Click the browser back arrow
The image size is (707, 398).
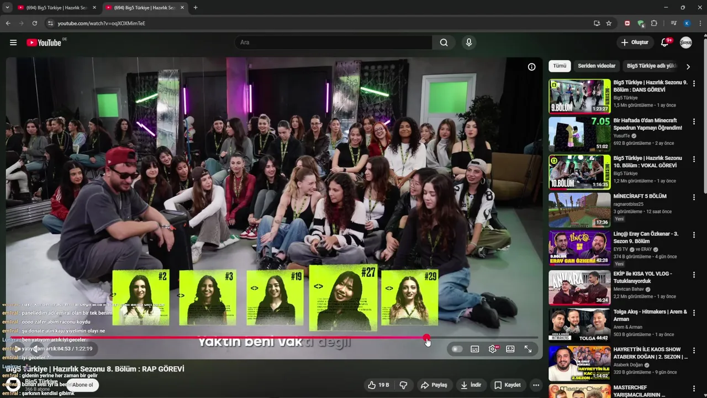pos(8,23)
